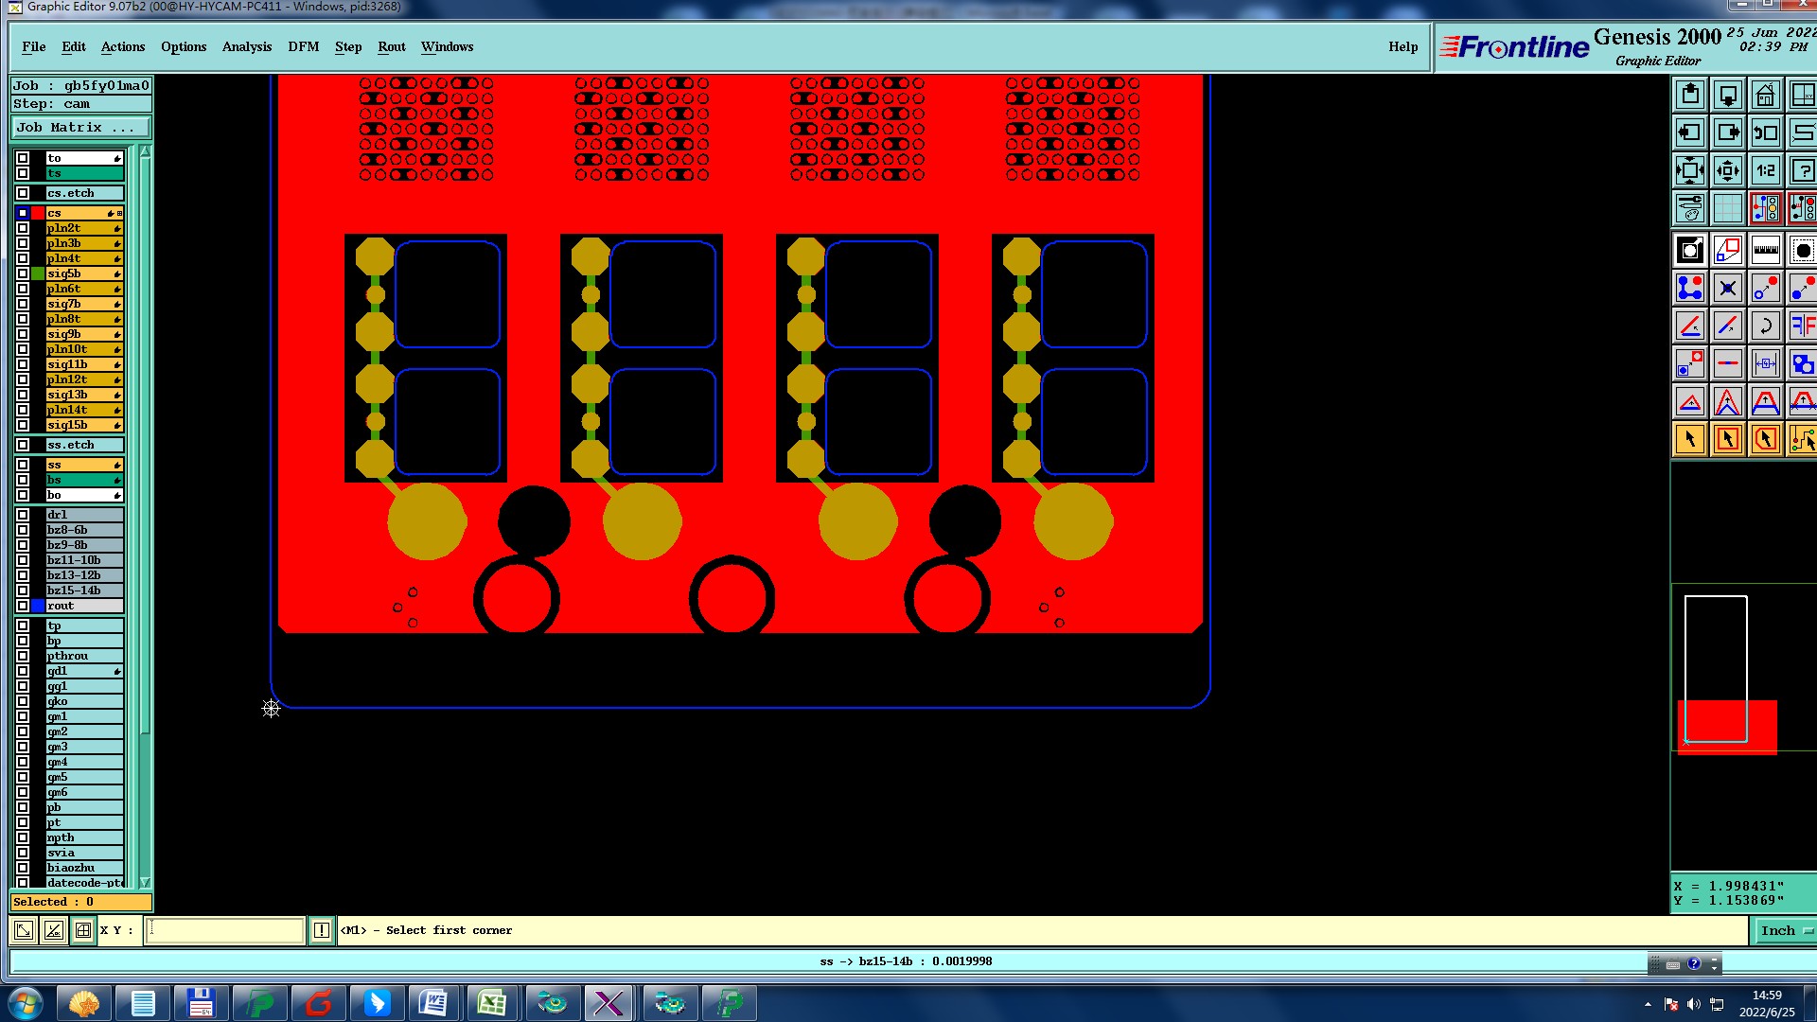
Task: Click the red color swatch of cs layer
Action: click(38, 213)
